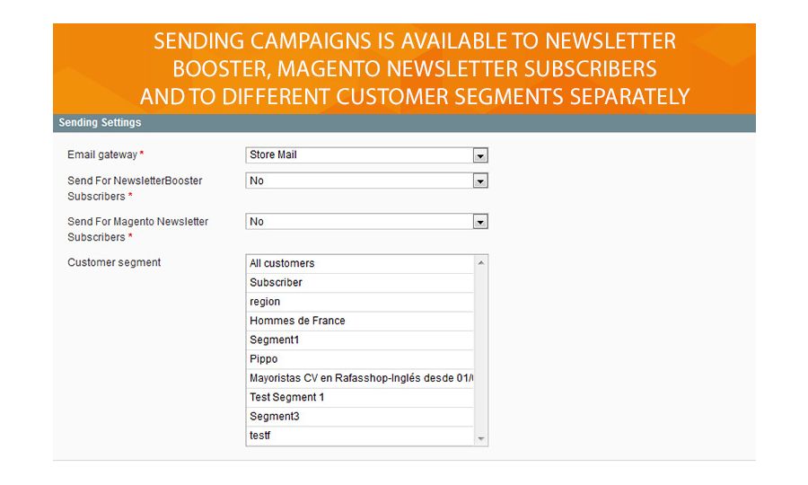Viewport: 808px width, 485px height.
Task: Click the segment list scroll-up arrow
Action: (481, 262)
